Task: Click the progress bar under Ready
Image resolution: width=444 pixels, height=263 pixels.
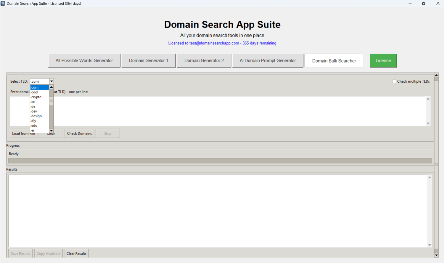Action: click(220, 161)
